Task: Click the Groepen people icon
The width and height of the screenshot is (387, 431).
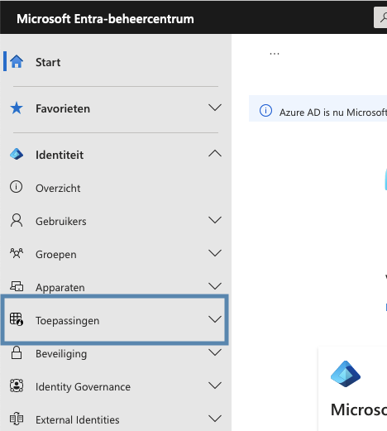Action: click(17, 253)
